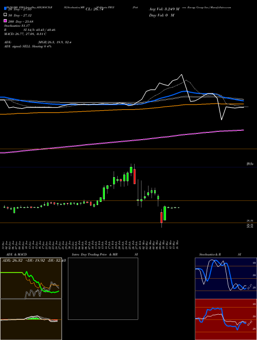257x340 pixels.
Task: Click the date labels axis under candlesticks
Action: click(91, 244)
